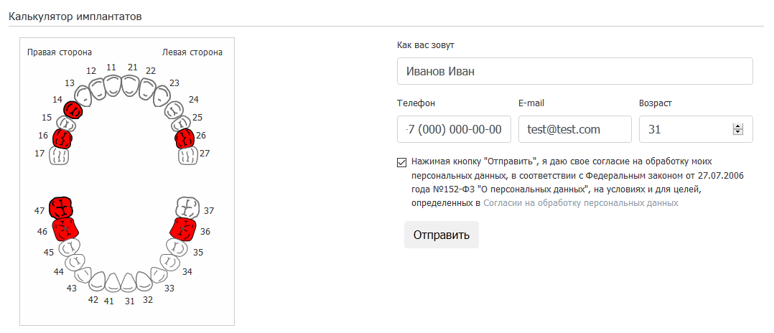Mark tooth 17 for implant
774x333 pixels.
click(x=60, y=156)
